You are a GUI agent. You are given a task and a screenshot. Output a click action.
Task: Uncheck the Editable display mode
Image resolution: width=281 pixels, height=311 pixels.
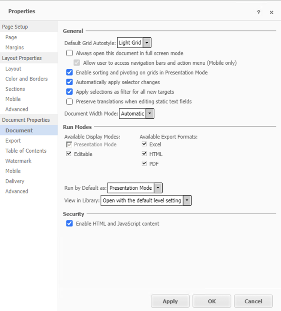tap(69, 154)
